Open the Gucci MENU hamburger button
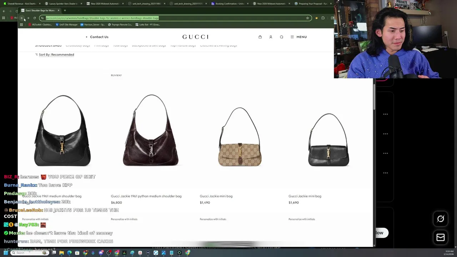457x257 pixels. point(298,37)
